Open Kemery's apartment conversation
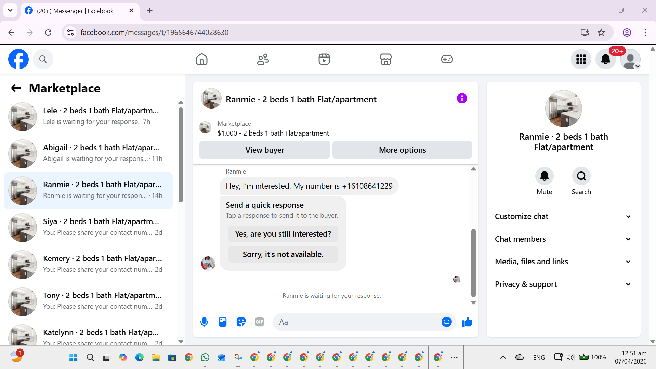 click(88, 265)
